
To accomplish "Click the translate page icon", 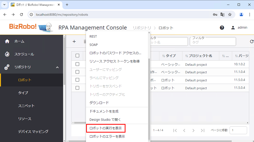I will pyautogui.click(x=223, y=15).
